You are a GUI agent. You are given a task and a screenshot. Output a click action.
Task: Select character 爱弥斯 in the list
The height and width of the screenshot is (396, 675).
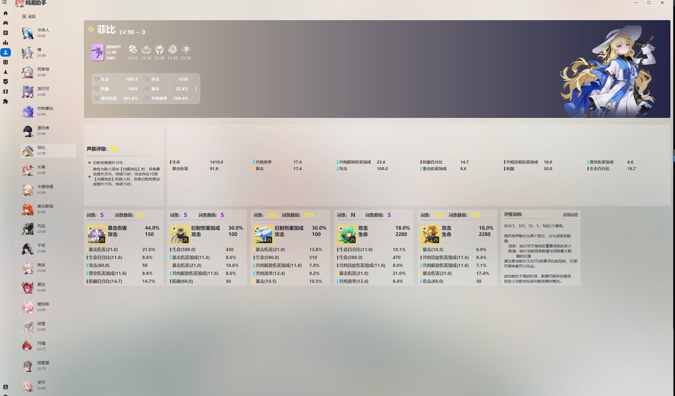coord(48,307)
